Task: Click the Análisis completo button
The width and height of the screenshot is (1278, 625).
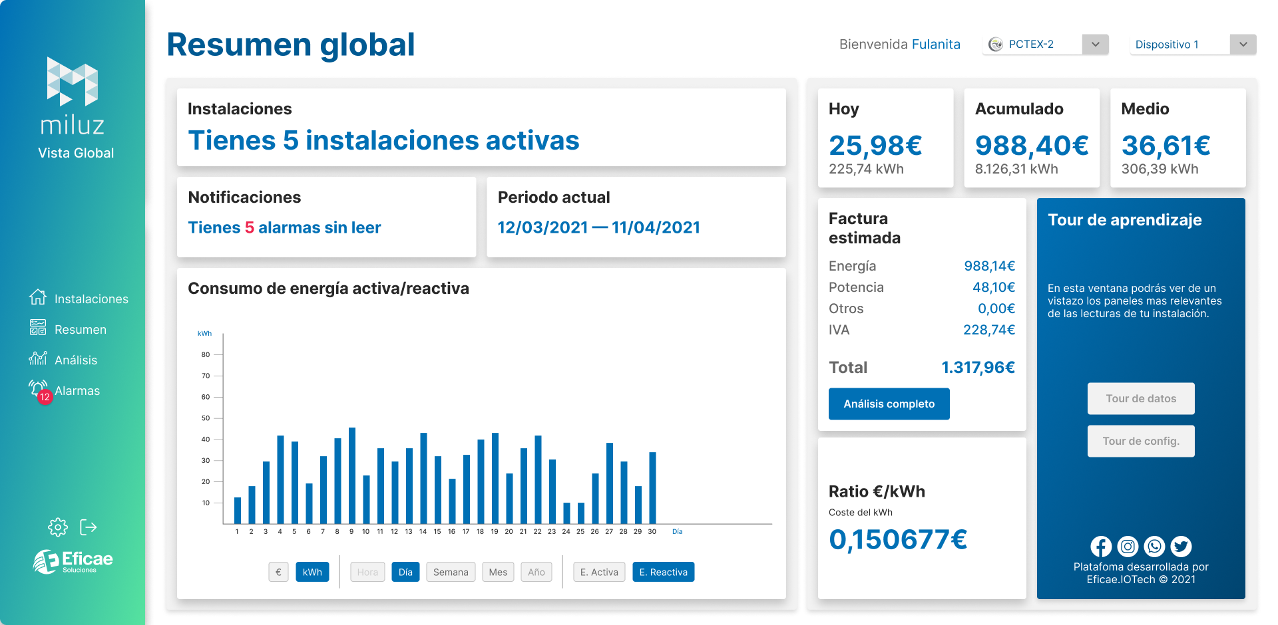Action: coord(889,404)
